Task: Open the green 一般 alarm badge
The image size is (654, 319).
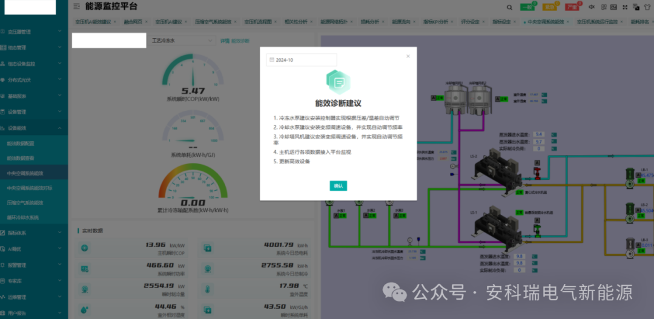Action: [527, 7]
